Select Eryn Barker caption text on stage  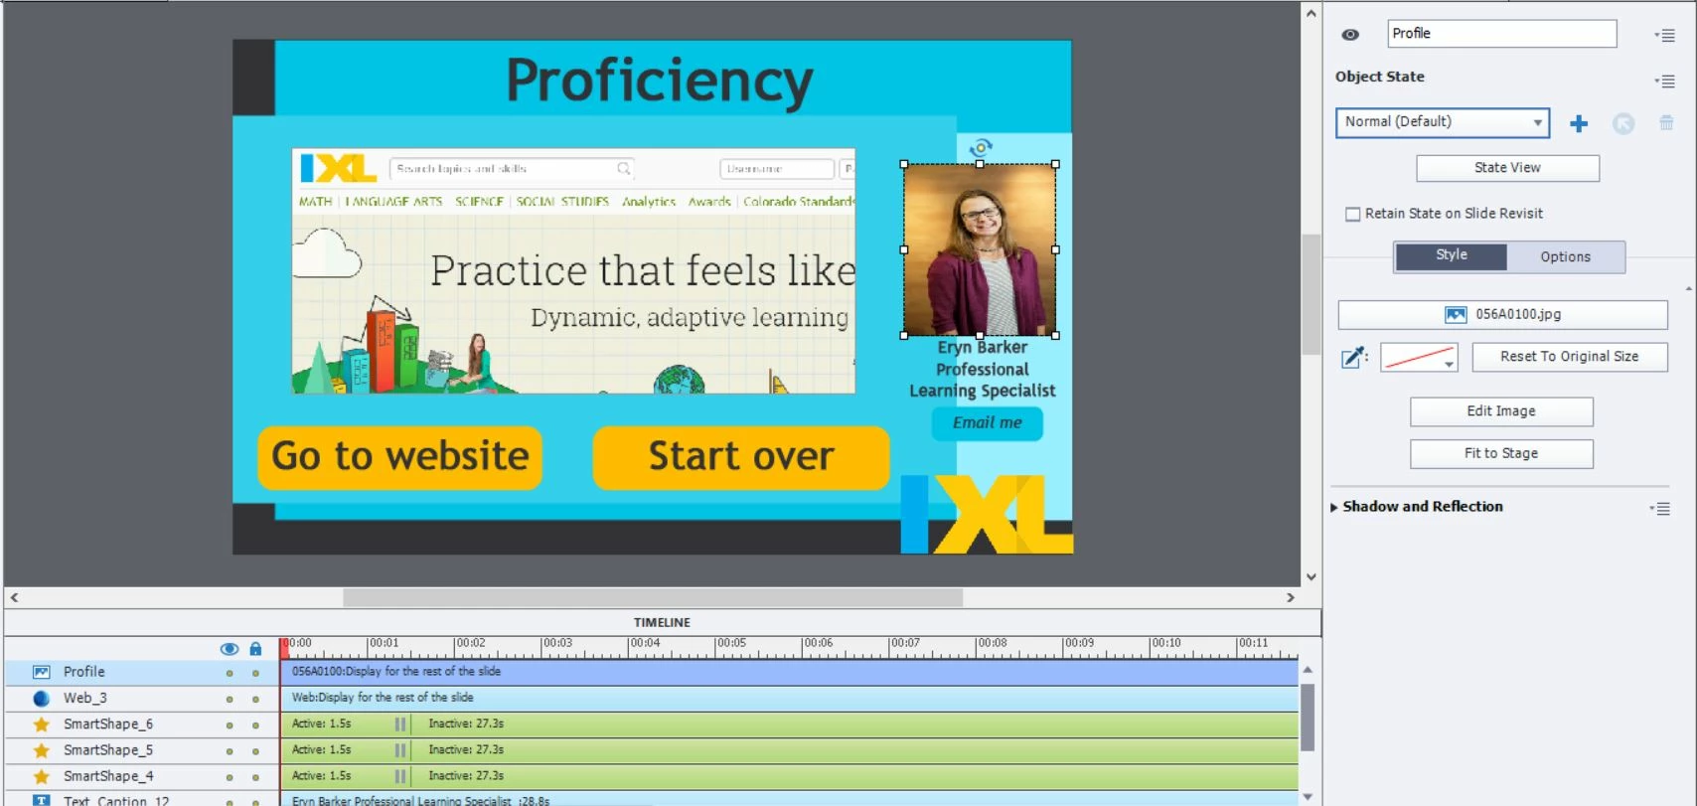[983, 369]
